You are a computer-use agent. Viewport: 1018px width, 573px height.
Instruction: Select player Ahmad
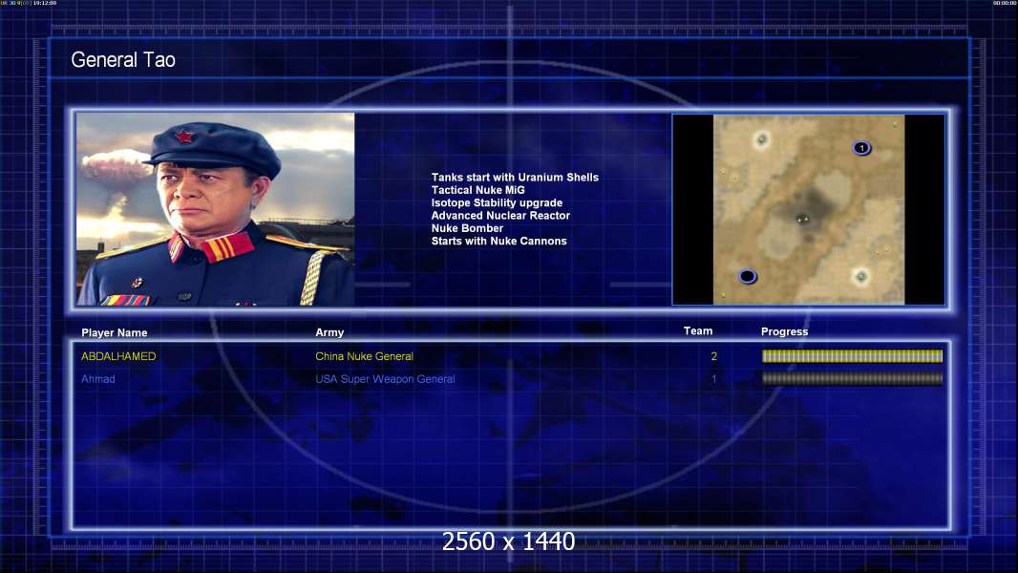[98, 379]
